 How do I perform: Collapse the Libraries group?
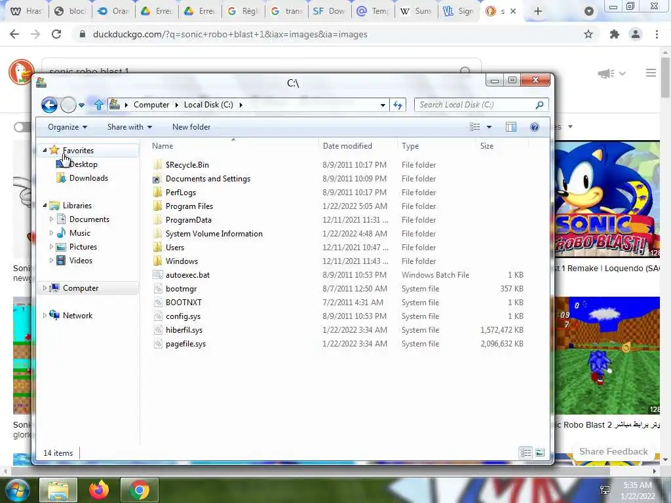pyautogui.click(x=45, y=205)
